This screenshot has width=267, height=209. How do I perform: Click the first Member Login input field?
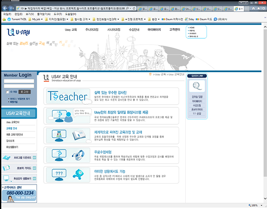[x=19, y=81]
